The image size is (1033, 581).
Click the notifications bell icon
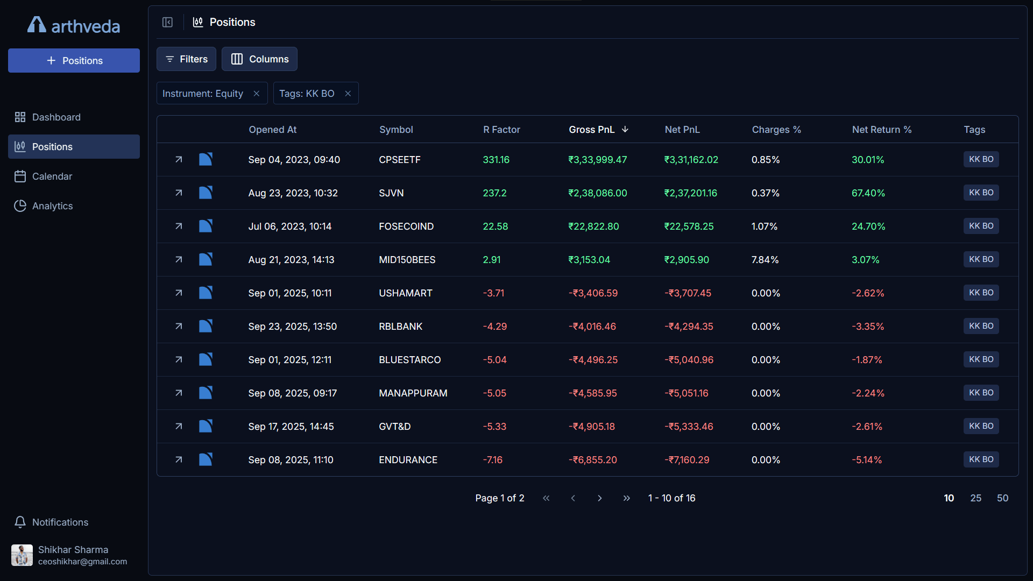pyautogui.click(x=20, y=522)
